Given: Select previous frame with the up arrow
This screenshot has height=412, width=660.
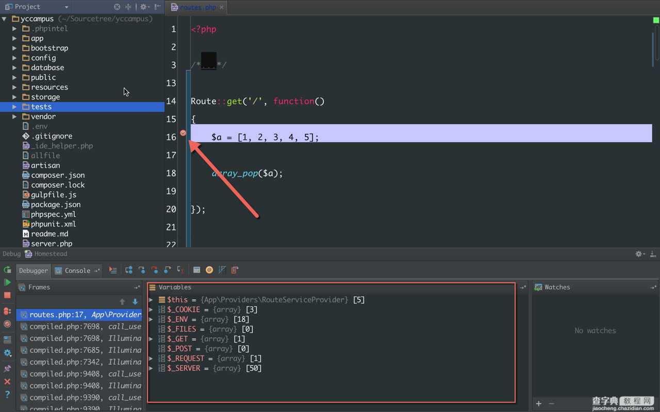Looking at the screenshot, I should 122,302.
